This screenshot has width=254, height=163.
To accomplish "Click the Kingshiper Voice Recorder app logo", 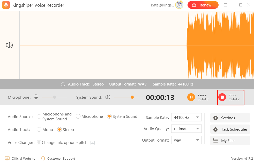I will (x=6, y=5).
